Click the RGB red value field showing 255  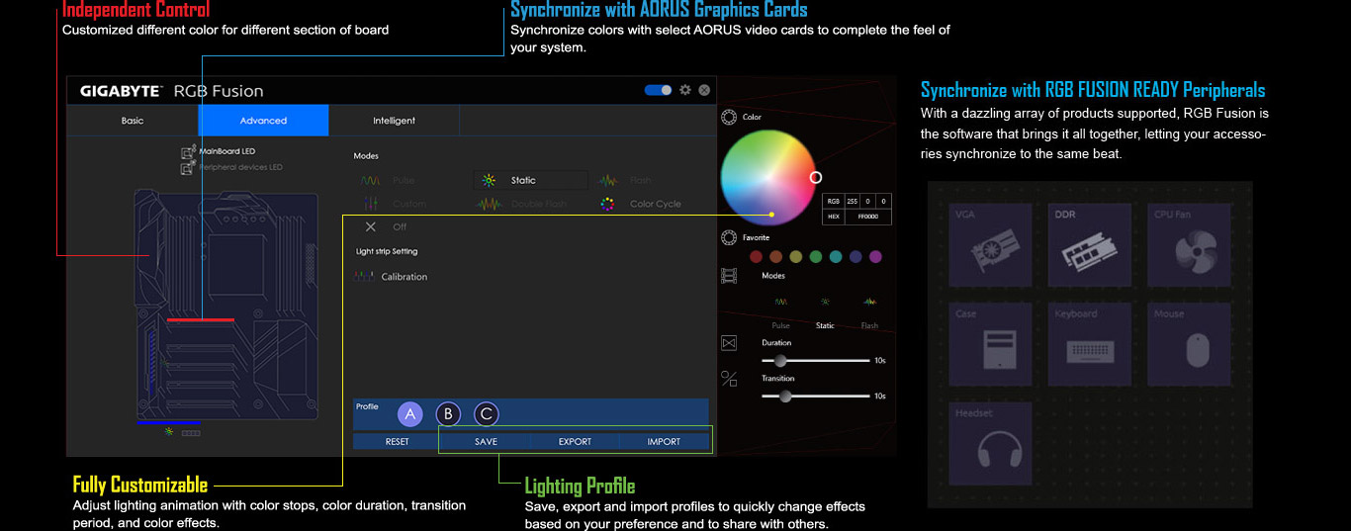click(853, 201)
